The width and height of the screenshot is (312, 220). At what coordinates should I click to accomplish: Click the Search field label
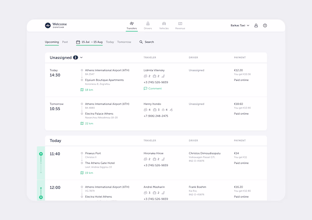pos(149,42)
